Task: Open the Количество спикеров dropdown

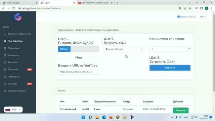Action: (x=170, y=49)
